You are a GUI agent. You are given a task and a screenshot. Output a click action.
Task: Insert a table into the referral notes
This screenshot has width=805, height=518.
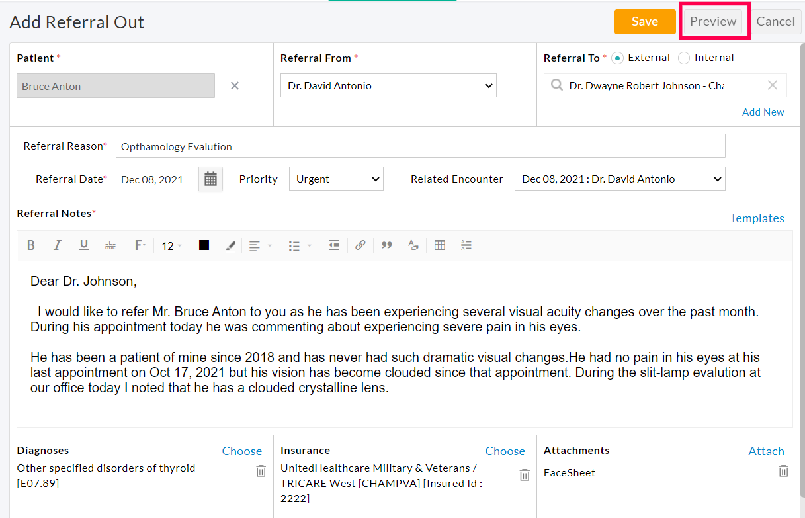(439, 245)
